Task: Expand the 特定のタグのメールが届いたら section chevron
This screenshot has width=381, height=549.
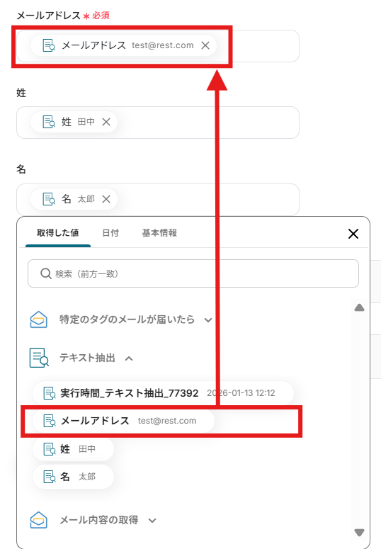Action: (x=208, y=320)
